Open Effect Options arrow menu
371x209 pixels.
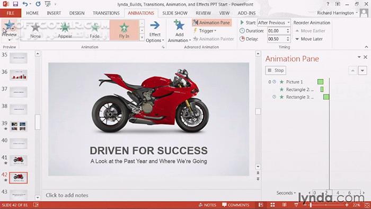click(155, 31)
